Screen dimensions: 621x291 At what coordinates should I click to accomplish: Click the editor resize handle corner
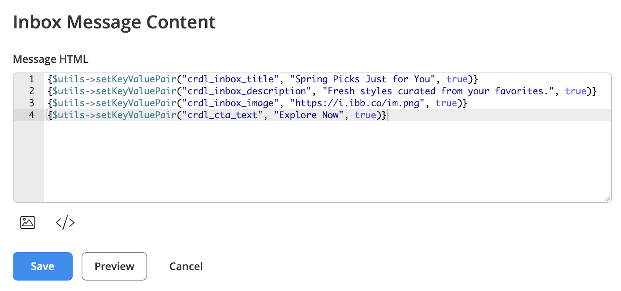(x=607, y=198)
